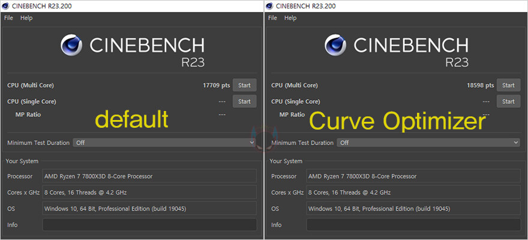Viewport: 528px width, 240px height.
Task: Click the 18598 pts Multi Core score
Action: [480, 85]
